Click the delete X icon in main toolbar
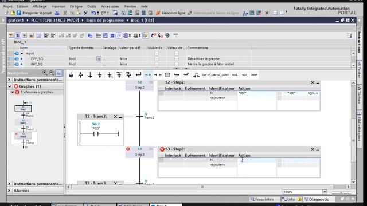 tap(85, 13)
